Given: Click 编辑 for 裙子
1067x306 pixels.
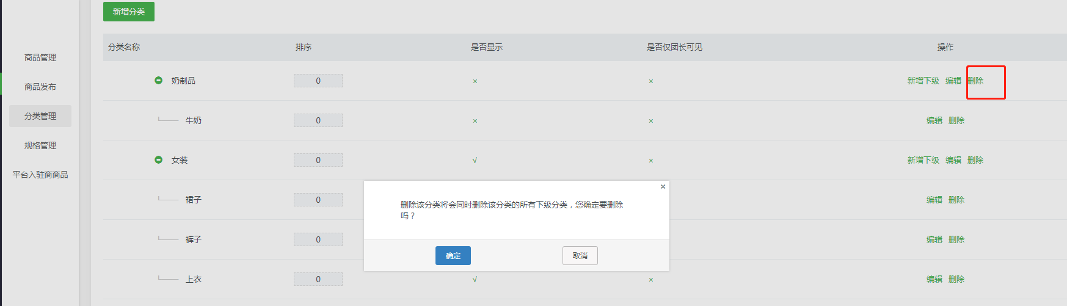Looking at the screenshot, I should (x=934, y=200).
